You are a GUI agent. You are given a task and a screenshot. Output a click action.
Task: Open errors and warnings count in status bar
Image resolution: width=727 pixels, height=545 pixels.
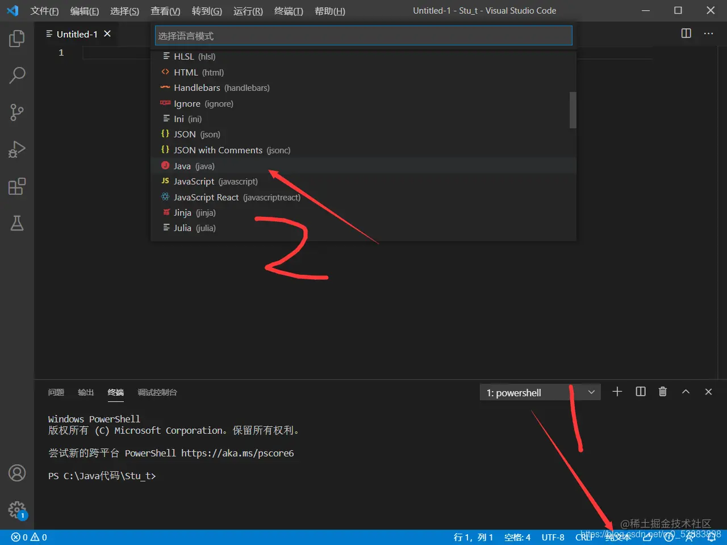29,537
